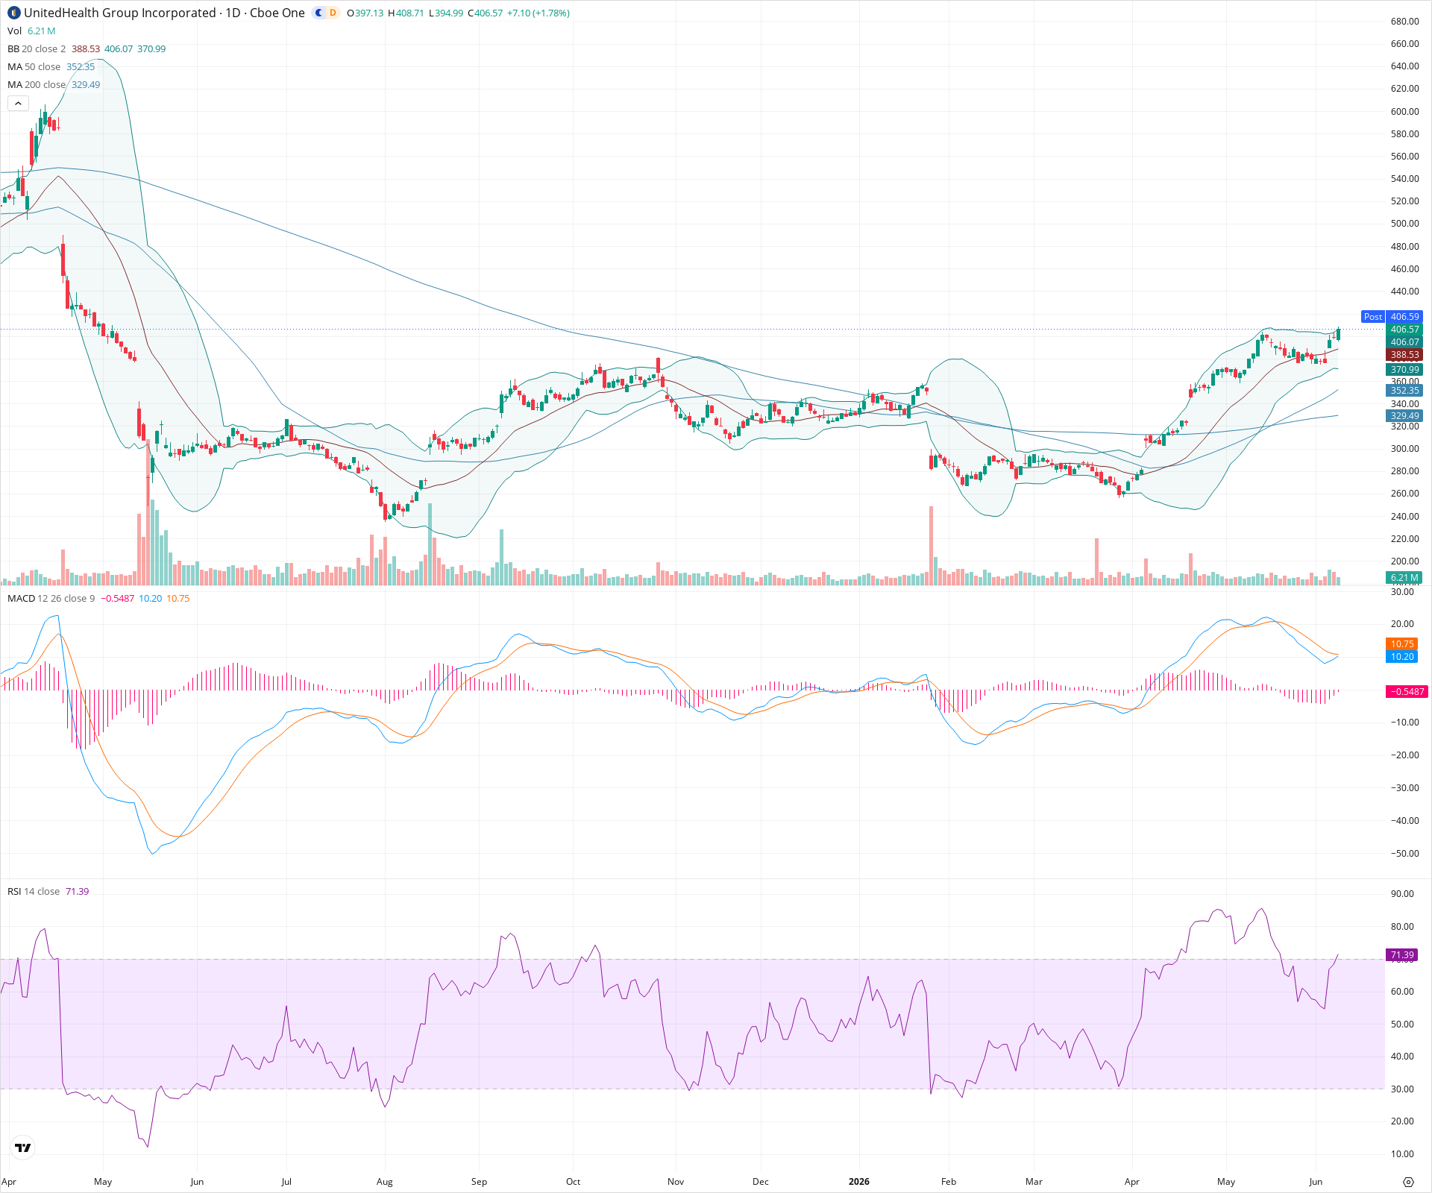This screenshot has height=1193, width=1432.
Task: Click the orange D data-delay icon
Action: point(333,13)
